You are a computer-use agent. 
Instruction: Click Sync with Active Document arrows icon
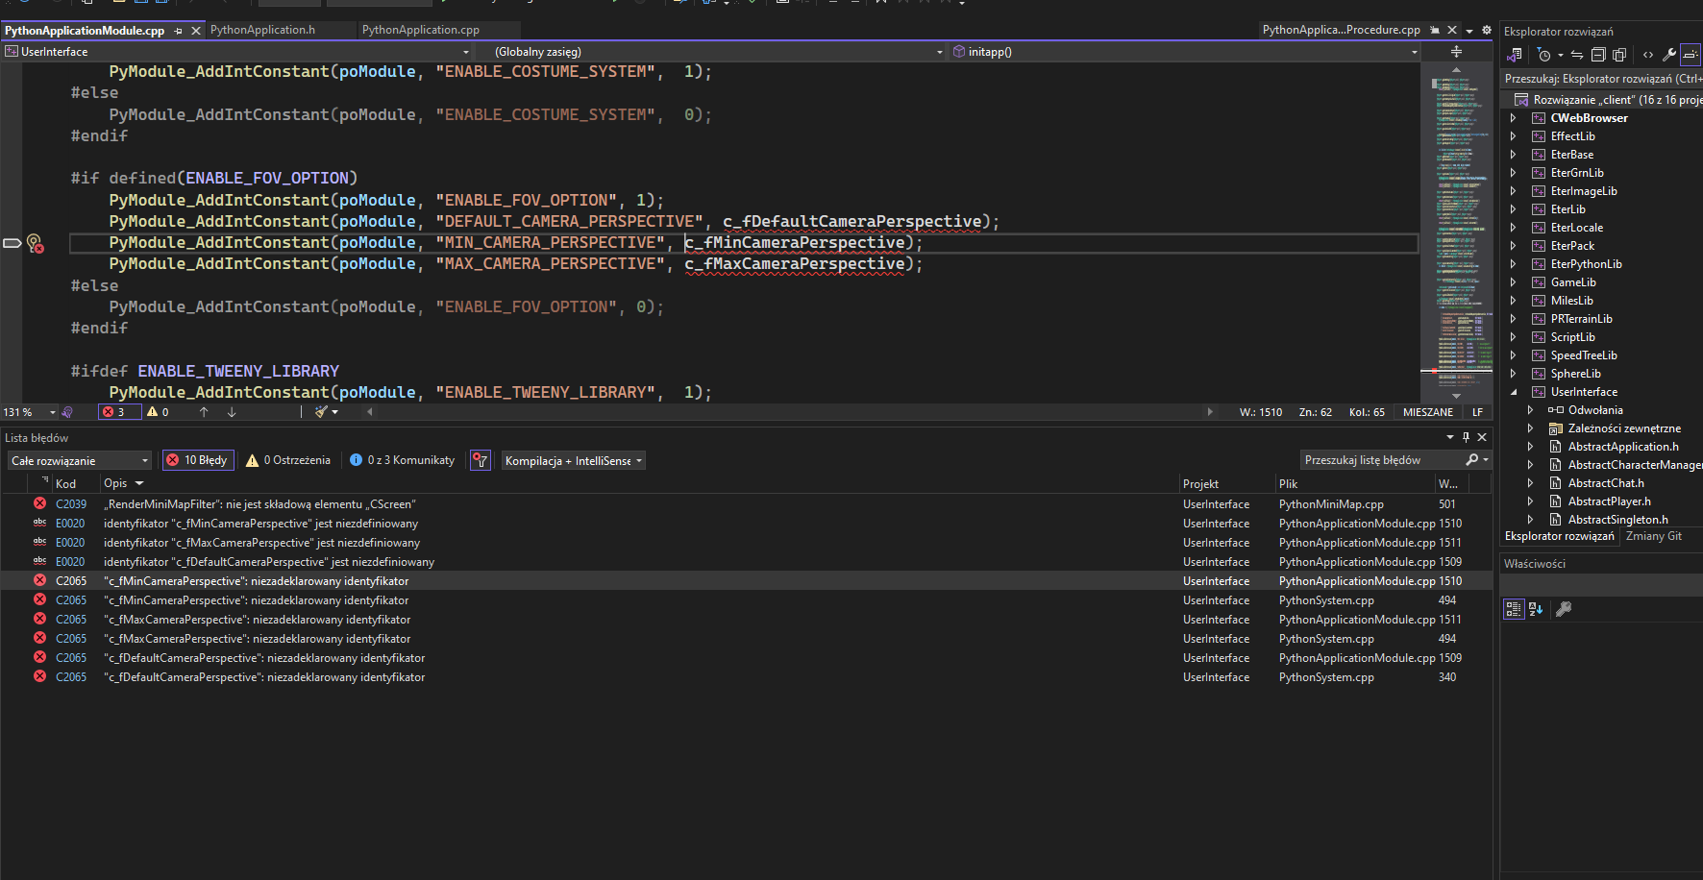pyautogui.click(x=1576, y=55)
